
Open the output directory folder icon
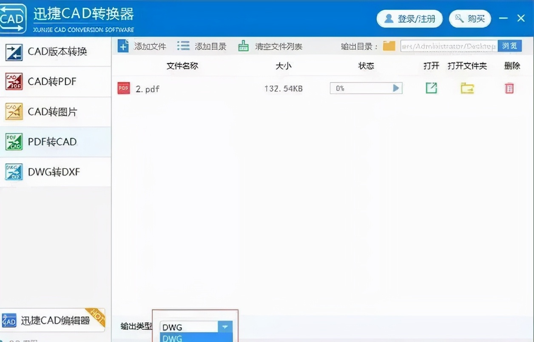pos(389,46)
